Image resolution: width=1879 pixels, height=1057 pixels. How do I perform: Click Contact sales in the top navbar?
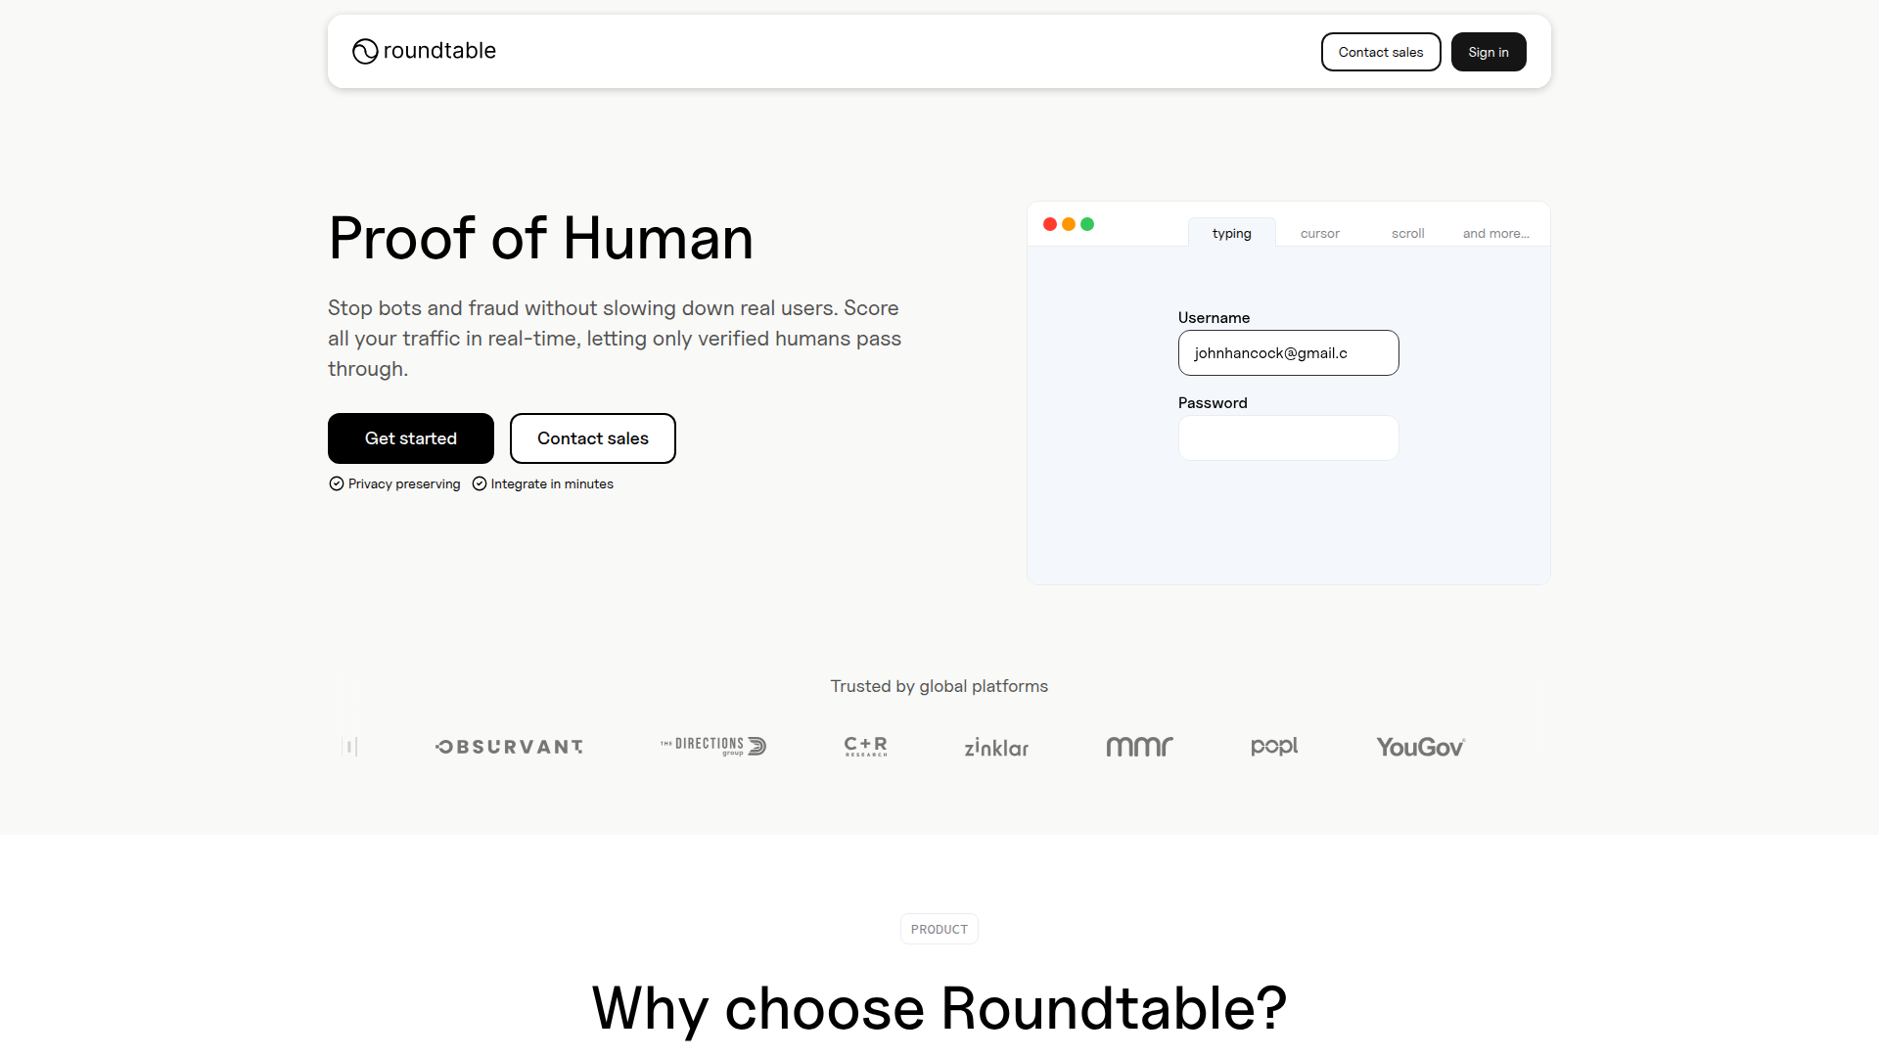point(1380,52)
